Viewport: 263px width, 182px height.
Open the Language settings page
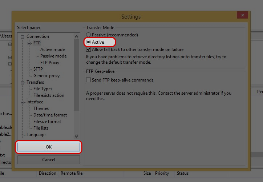pos(36,135)
